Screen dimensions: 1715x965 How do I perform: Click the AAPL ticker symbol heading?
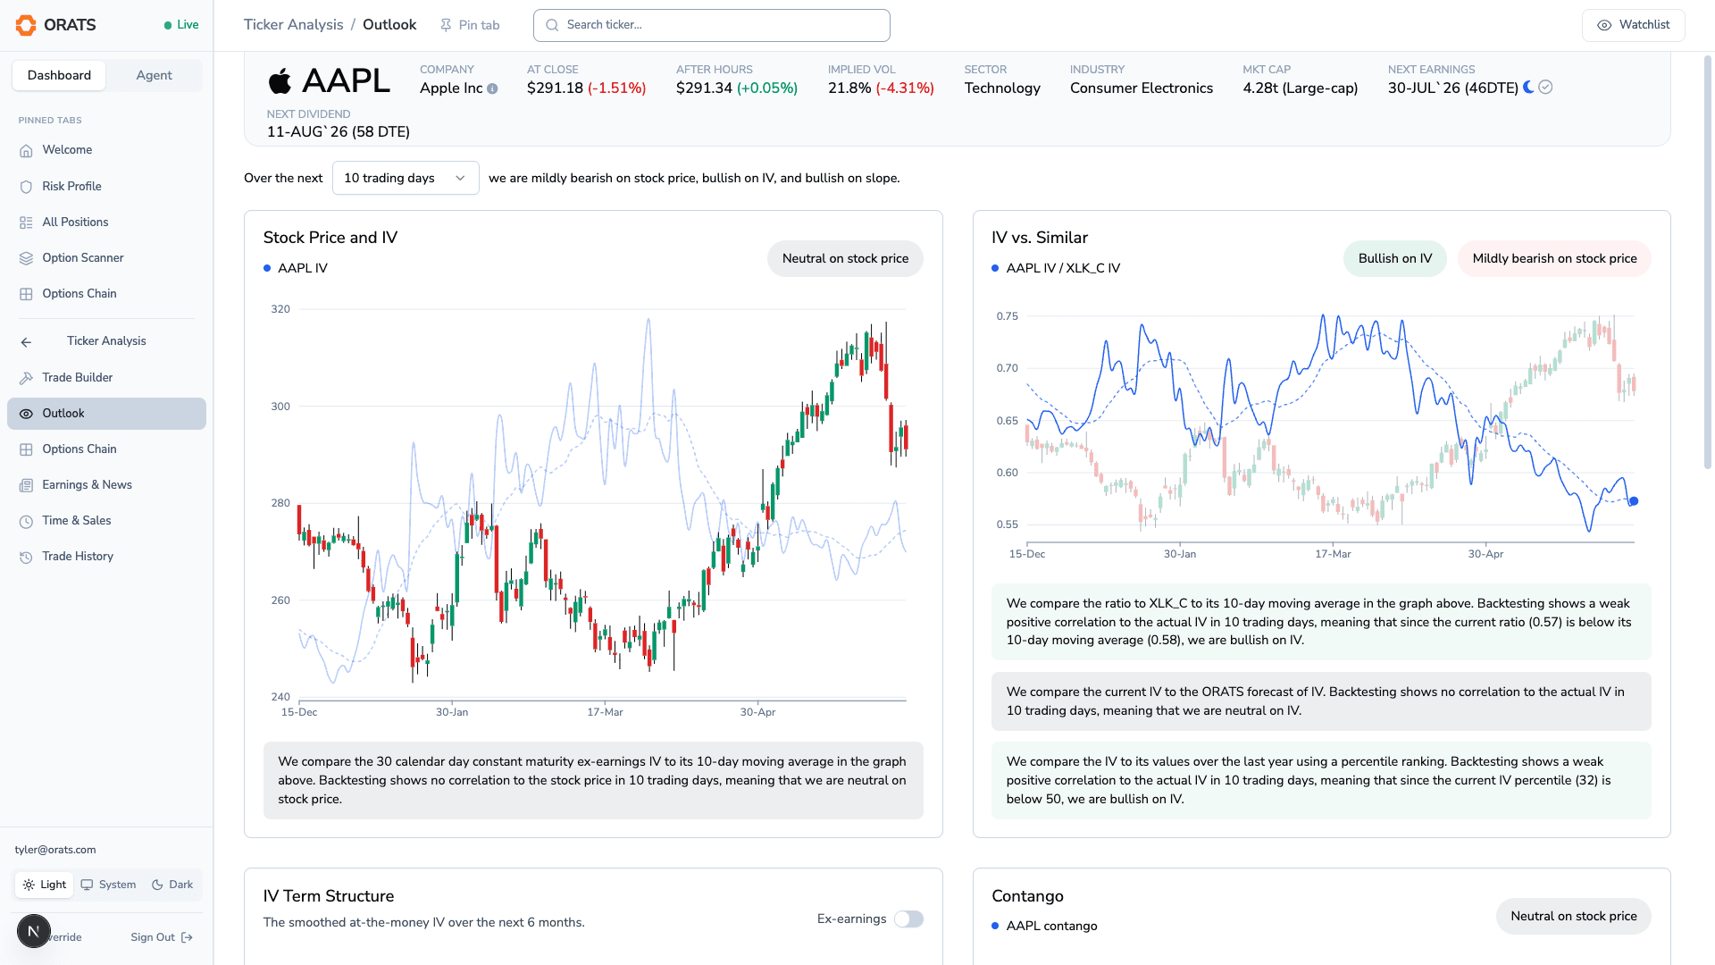pos(346,80)
